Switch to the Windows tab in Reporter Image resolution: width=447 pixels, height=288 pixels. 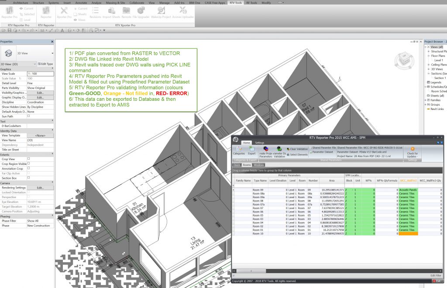[x=258, y=165]
